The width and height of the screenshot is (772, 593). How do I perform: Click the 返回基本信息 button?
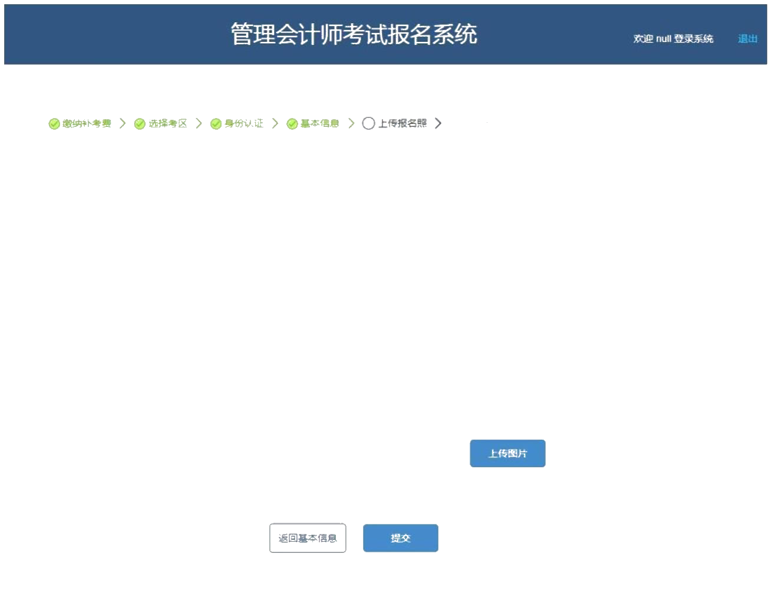point(308,538)
